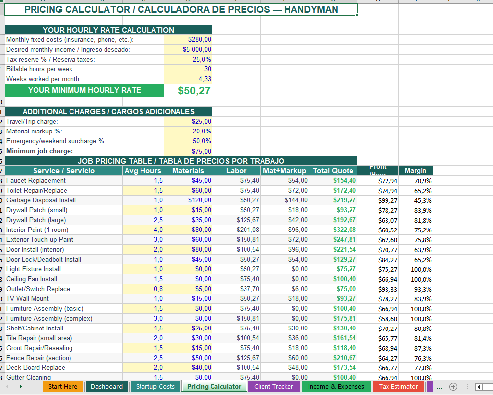Viewport: 493px width, 395px height.
Task: Open the sheet list ellipsis icon
Action: pos(440,387)
